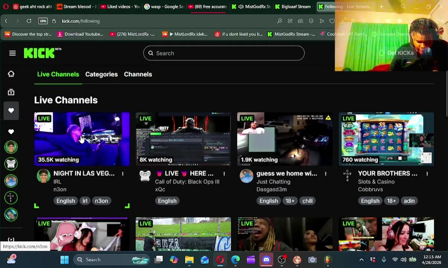This screenshot has height=268, width=448.
Task: Switch to the Liked videos browser tab
Action: 120,7
